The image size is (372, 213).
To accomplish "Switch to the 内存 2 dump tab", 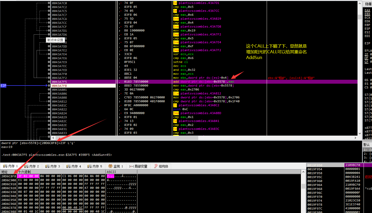I will (x=32, y=166).
